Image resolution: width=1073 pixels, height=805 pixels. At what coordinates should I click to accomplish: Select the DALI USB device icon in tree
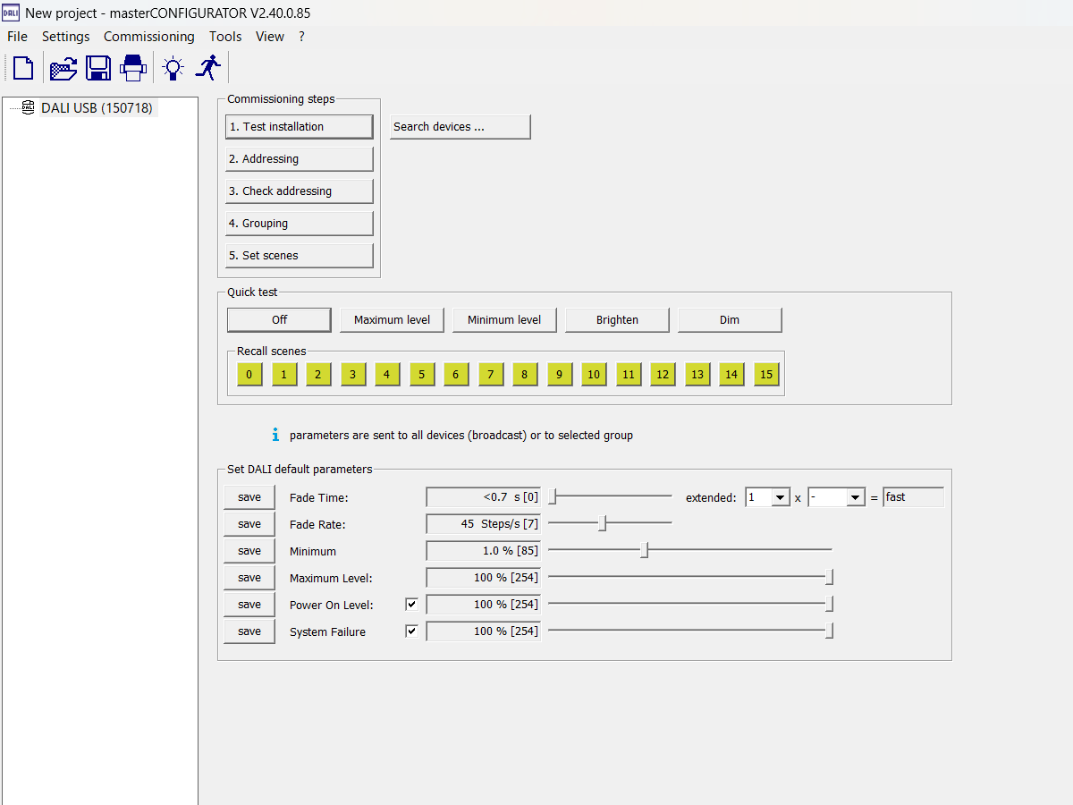point(28,108)
